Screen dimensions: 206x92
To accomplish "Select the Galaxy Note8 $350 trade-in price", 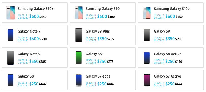I will [x=34, y=62].
